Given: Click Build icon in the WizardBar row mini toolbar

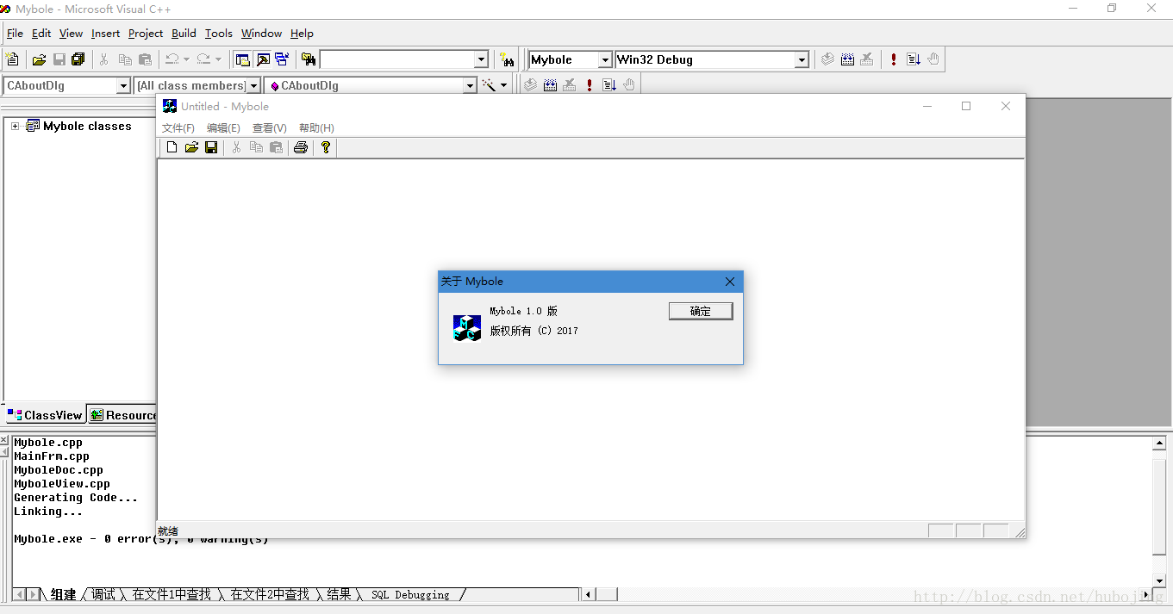Looking at the screenshot, I should coord(550,84).
